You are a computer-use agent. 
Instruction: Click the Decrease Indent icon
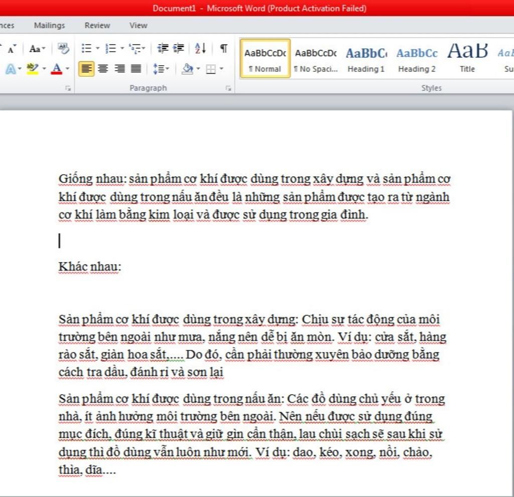[163, 49]
